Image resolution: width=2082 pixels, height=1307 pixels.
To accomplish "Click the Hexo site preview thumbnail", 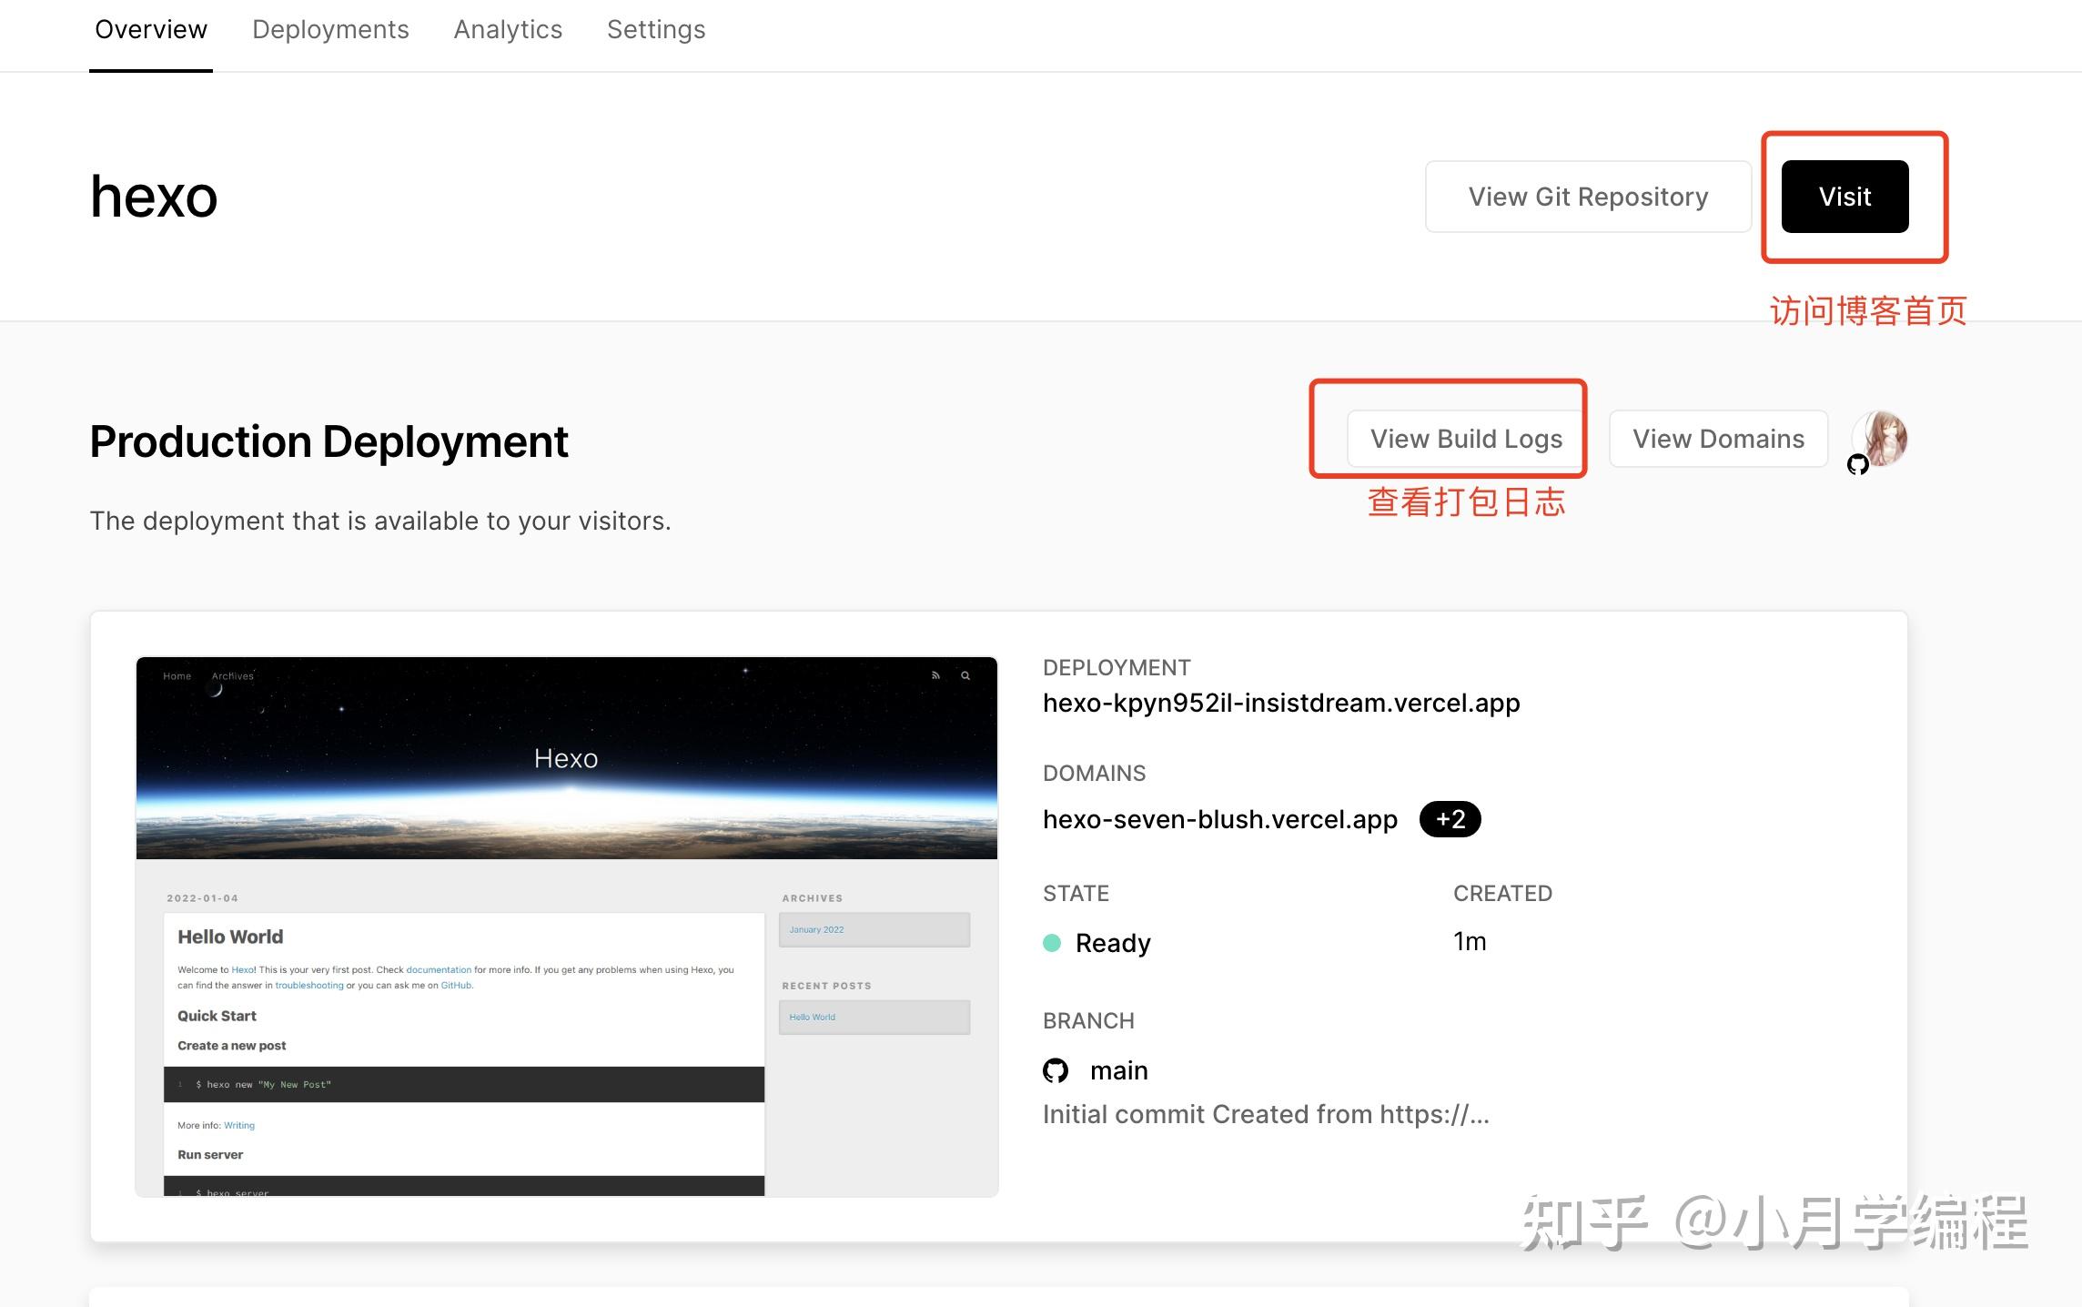I will tap(566, 926).
